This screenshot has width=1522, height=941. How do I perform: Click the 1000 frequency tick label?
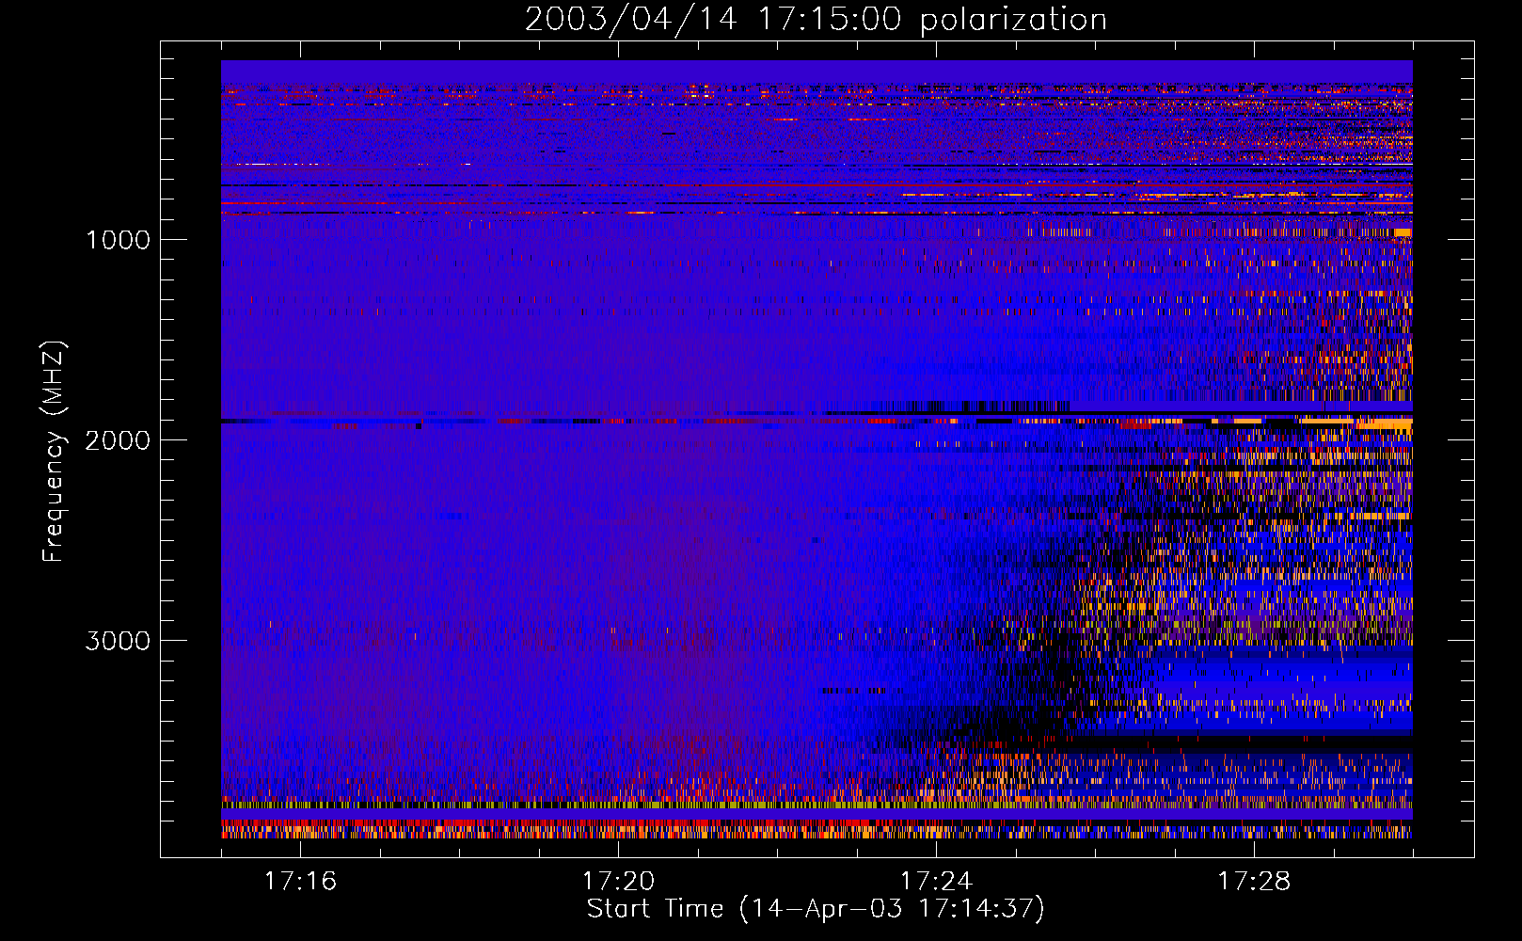pos(118,240)
